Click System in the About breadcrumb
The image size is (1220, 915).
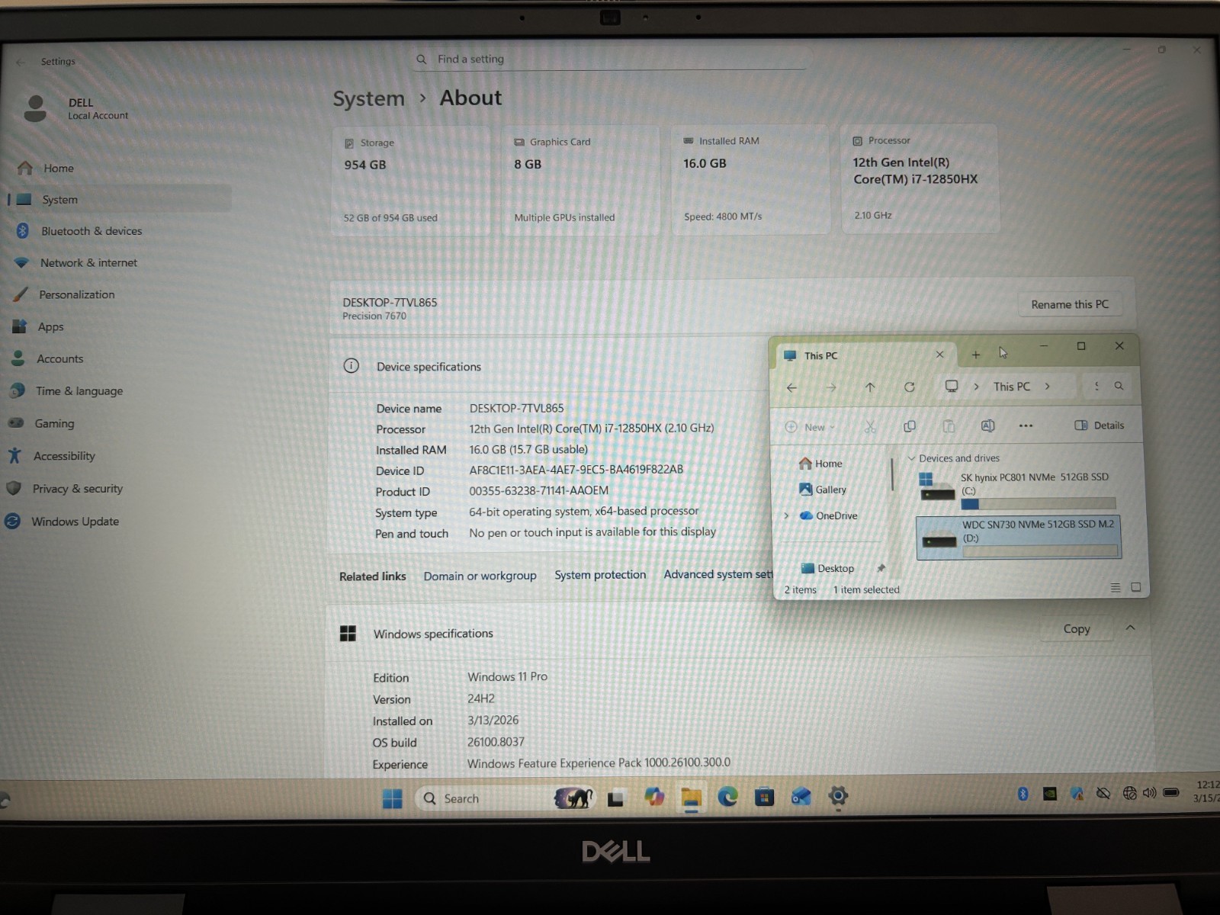pyautogui.click(x=368, y=99)
